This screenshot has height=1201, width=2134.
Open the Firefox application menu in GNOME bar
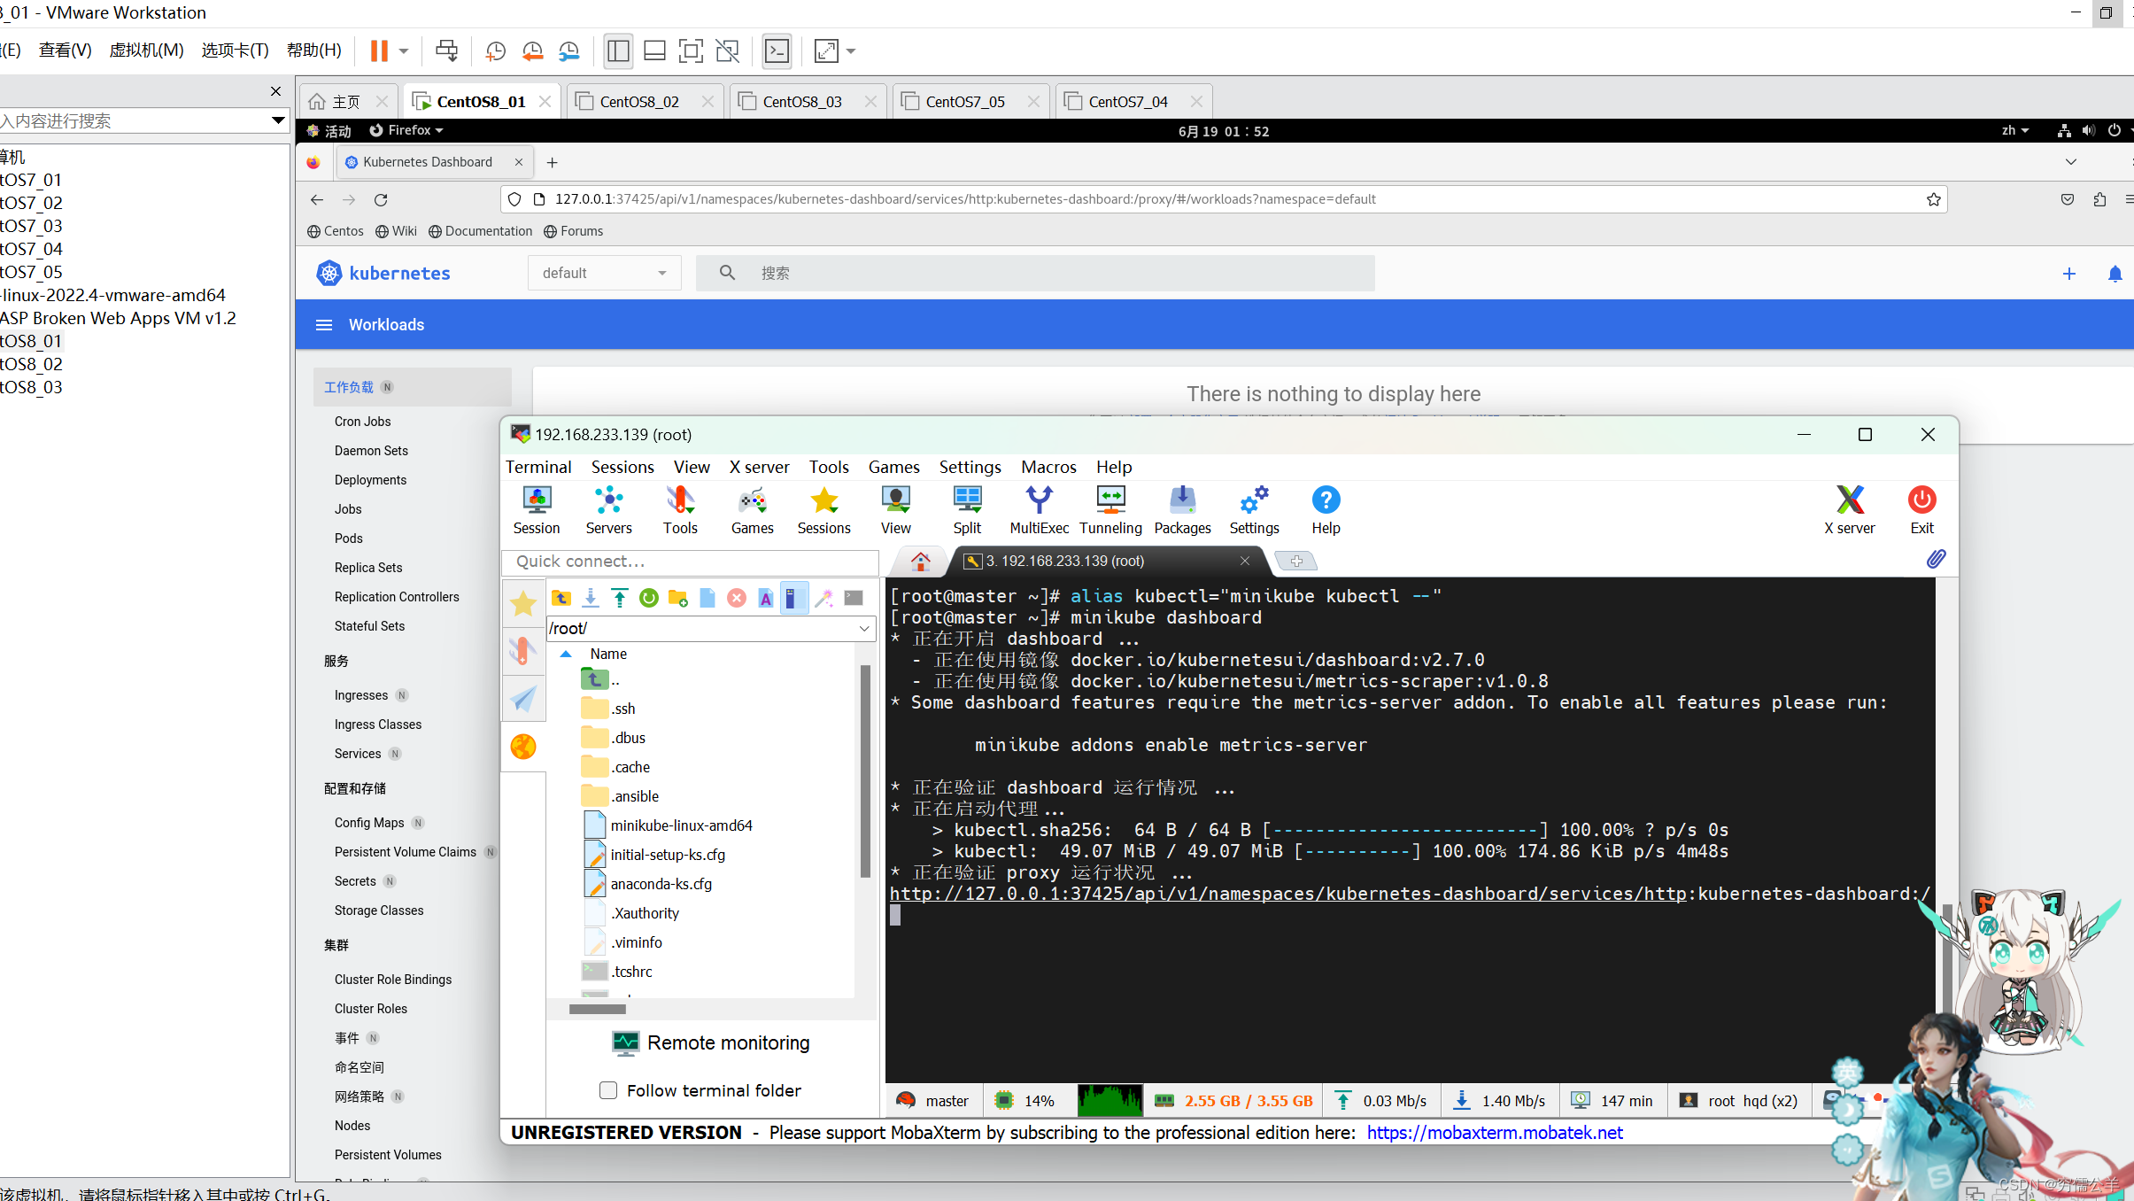(406, 130)
